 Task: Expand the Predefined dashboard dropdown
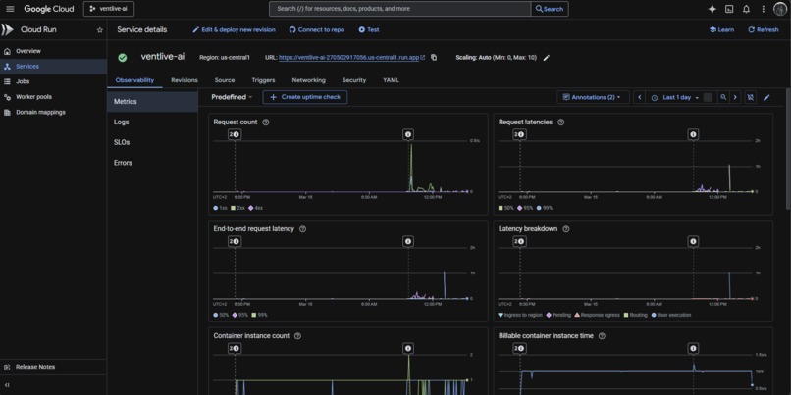[232, 97]
